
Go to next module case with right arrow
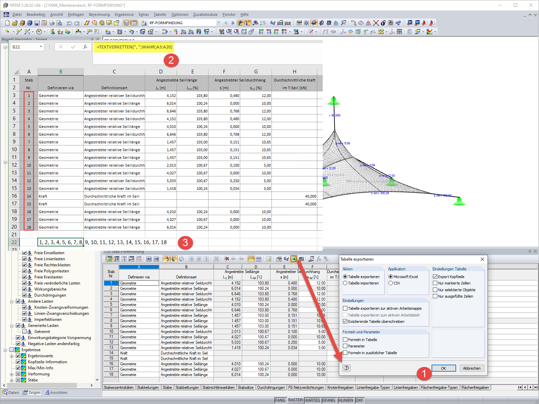(x=232, y=23)
